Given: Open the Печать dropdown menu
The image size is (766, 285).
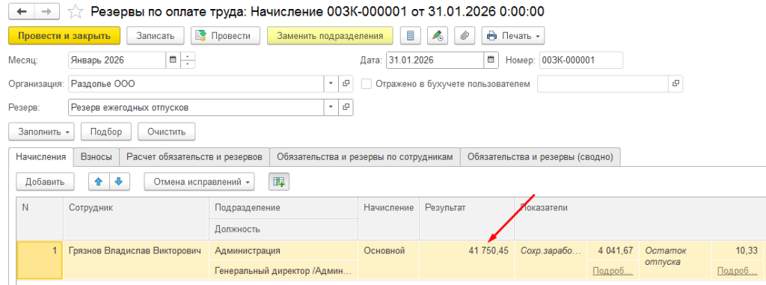Looking at the screenshot, I should 513,36.
